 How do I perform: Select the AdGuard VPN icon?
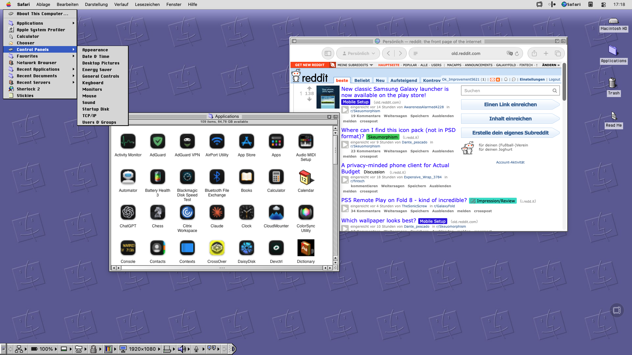point(187,141)
